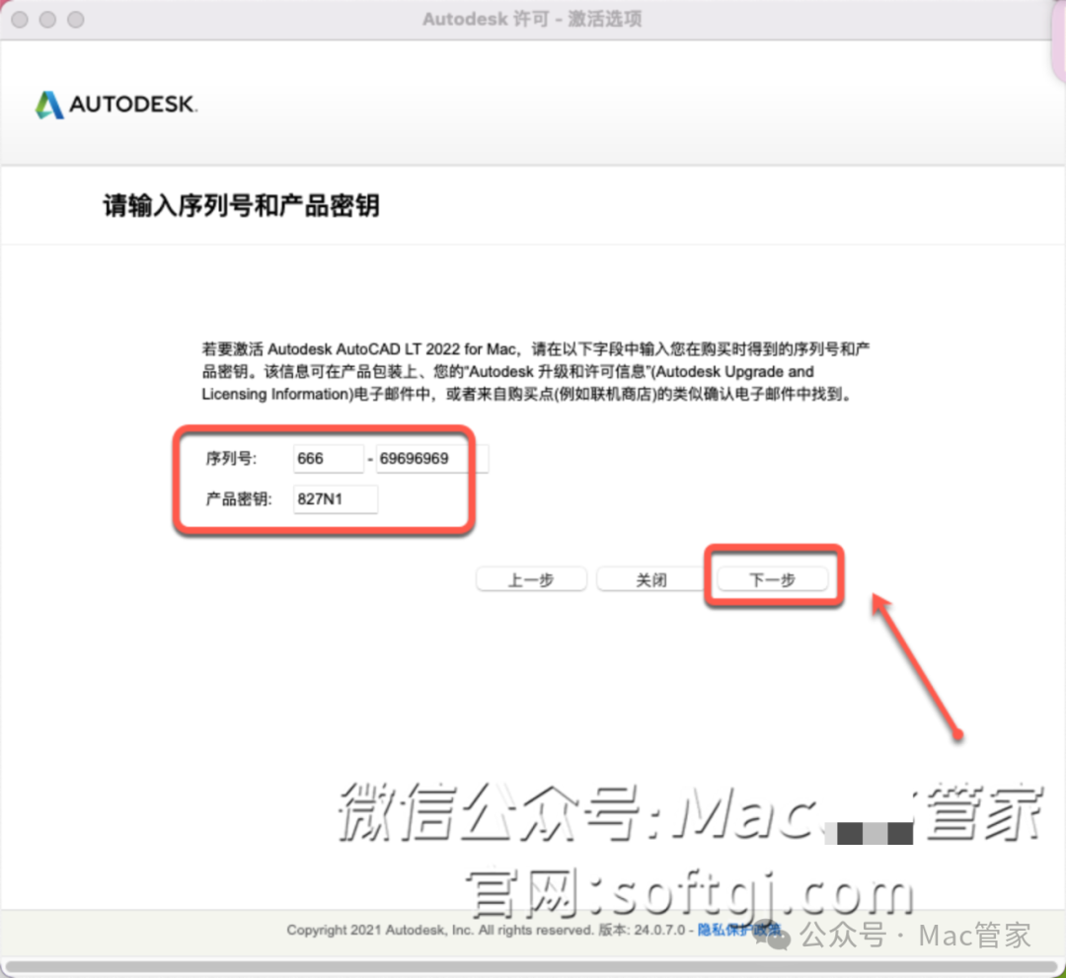1066x978 pixels.
Task: Click the 产品密钥: label
Action: coord(239,498)
